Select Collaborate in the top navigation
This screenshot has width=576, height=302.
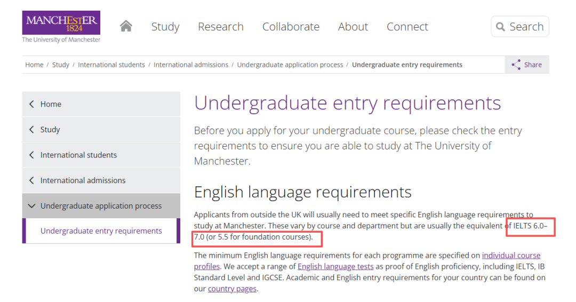(291, 27)
